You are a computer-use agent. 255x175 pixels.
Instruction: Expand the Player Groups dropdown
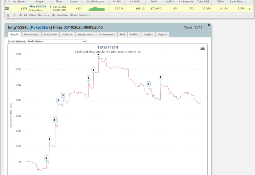click(x=80, y=15)
